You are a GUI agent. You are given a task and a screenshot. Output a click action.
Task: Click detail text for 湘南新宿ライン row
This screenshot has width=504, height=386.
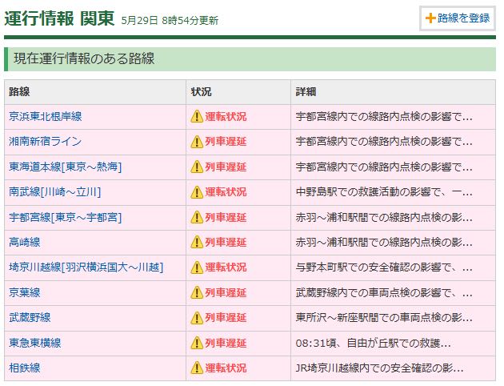pos(384,142)
